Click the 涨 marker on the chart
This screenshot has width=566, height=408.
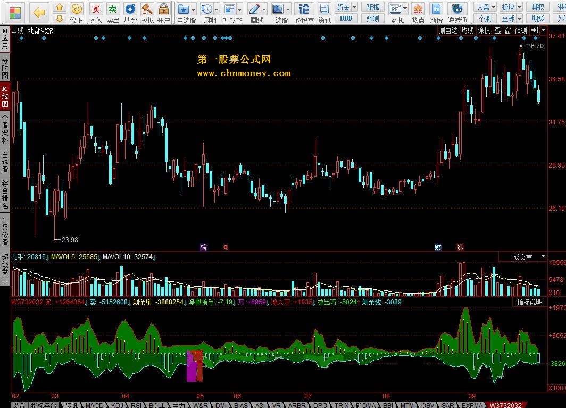(460, 247)
